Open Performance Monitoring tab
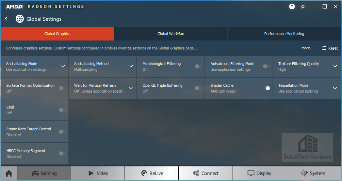This screenshot has height=181, width=342. coord(284,34)
